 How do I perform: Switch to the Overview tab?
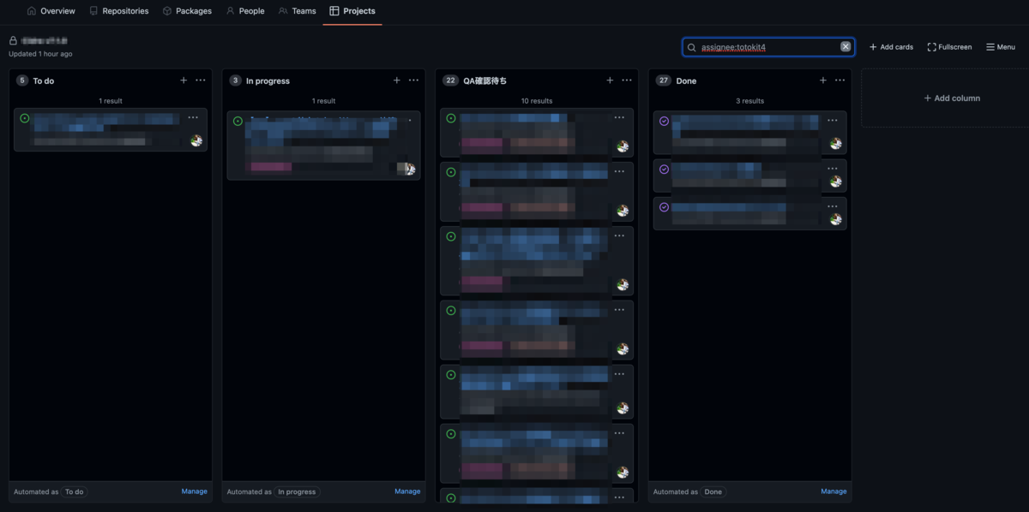click(x=51, y=11)
